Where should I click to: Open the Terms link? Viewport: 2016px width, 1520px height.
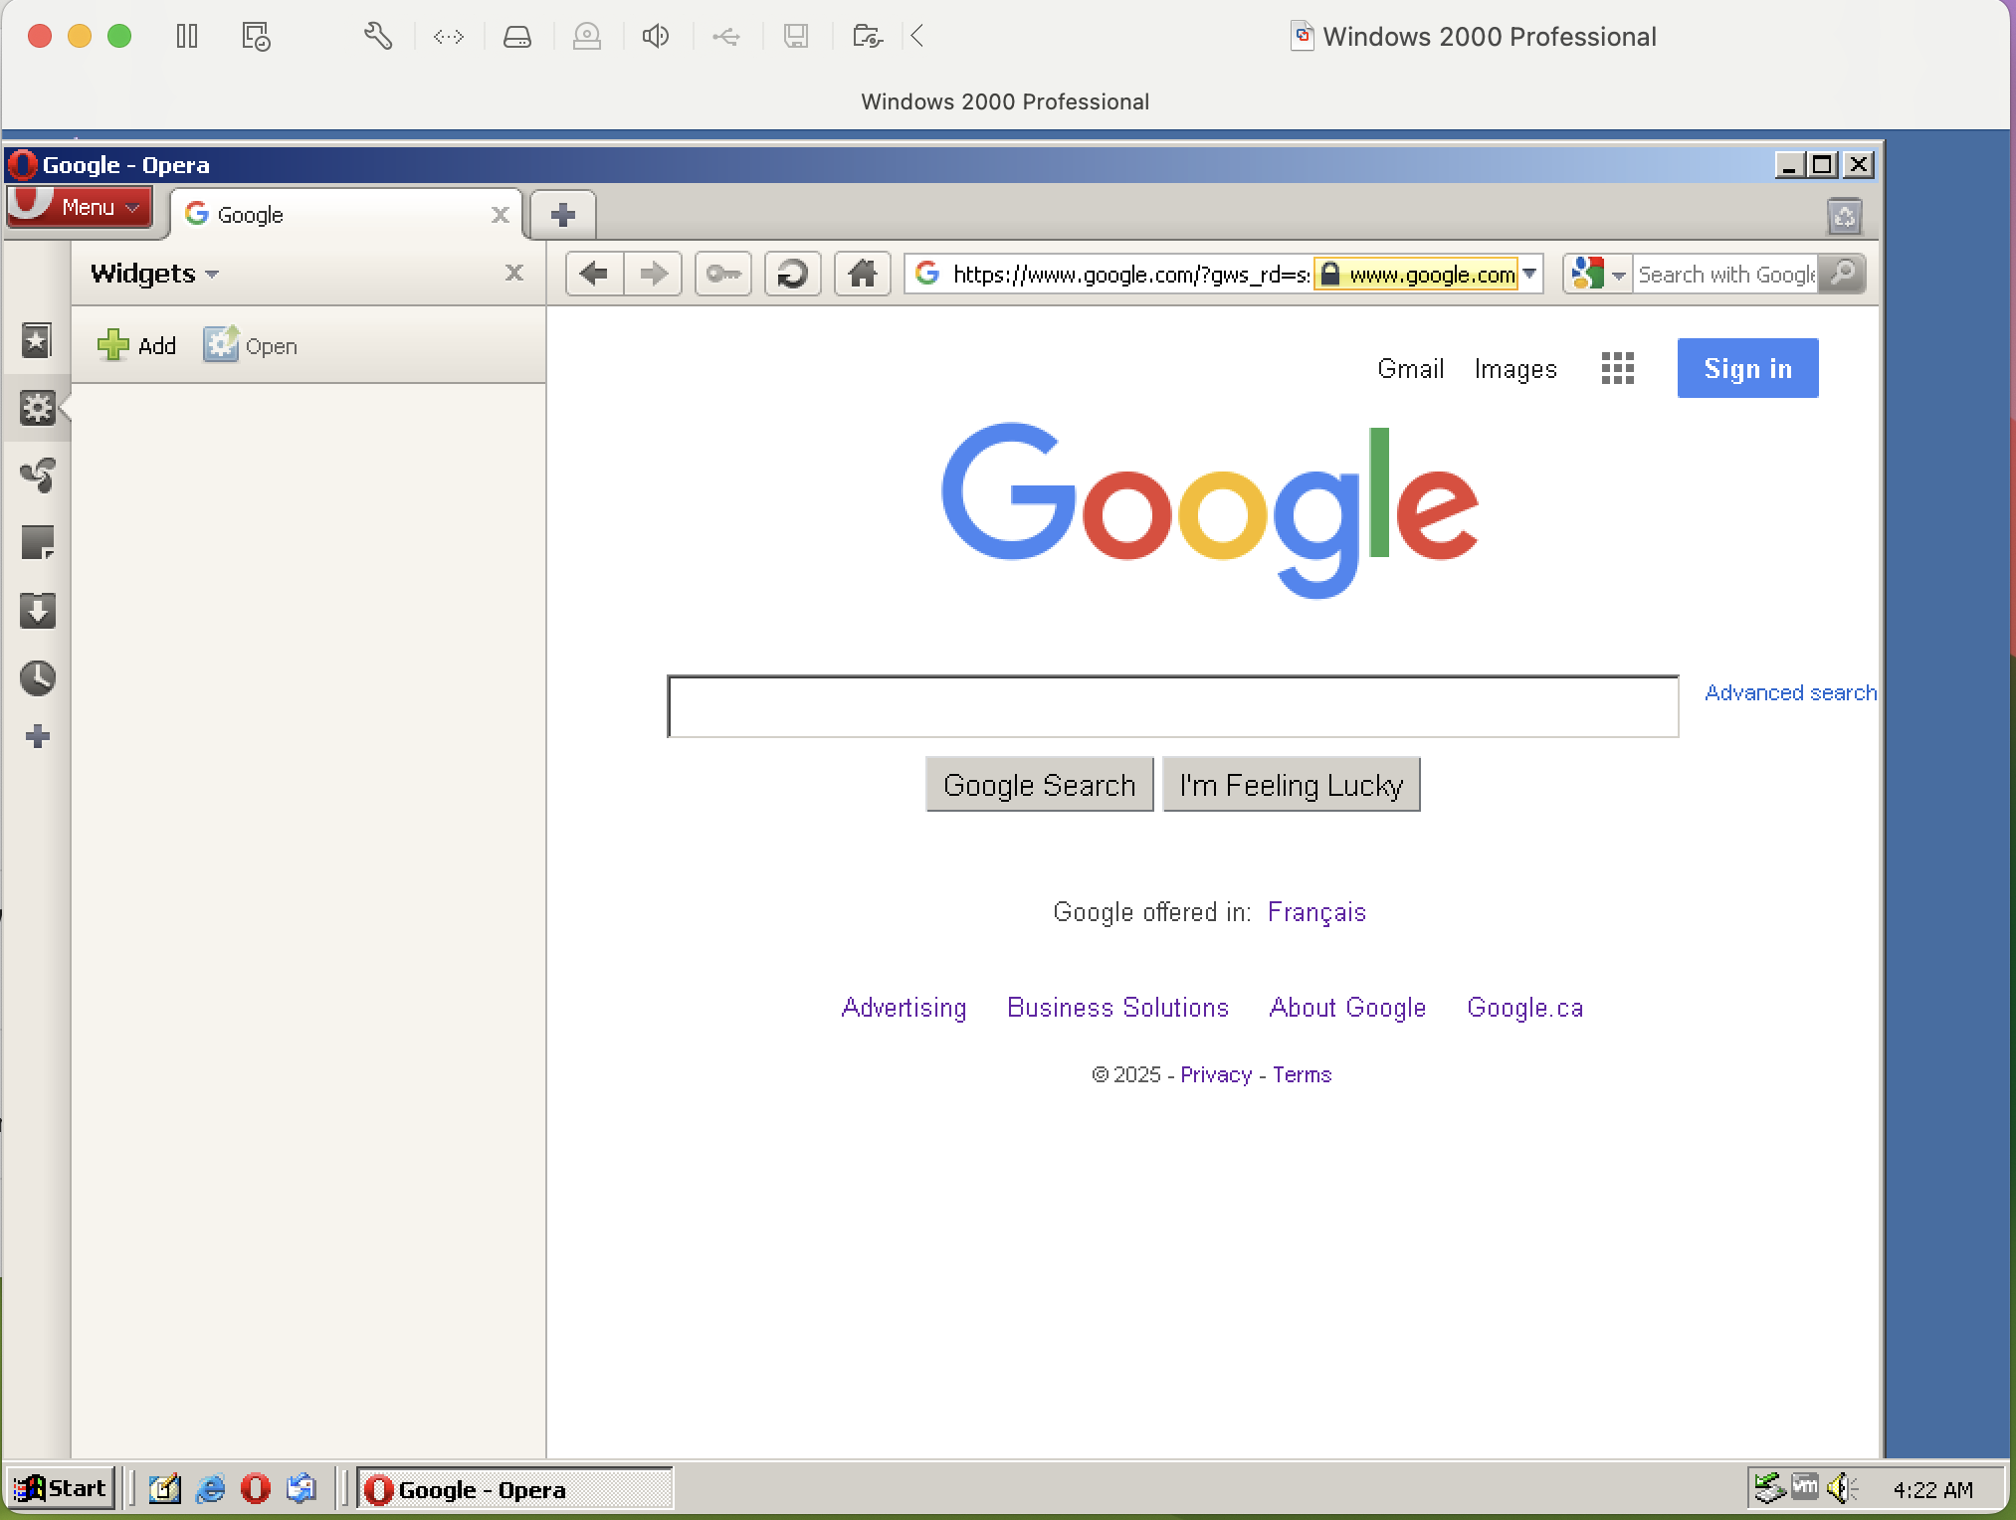pyautogui.click(x=1302, y=1074)
